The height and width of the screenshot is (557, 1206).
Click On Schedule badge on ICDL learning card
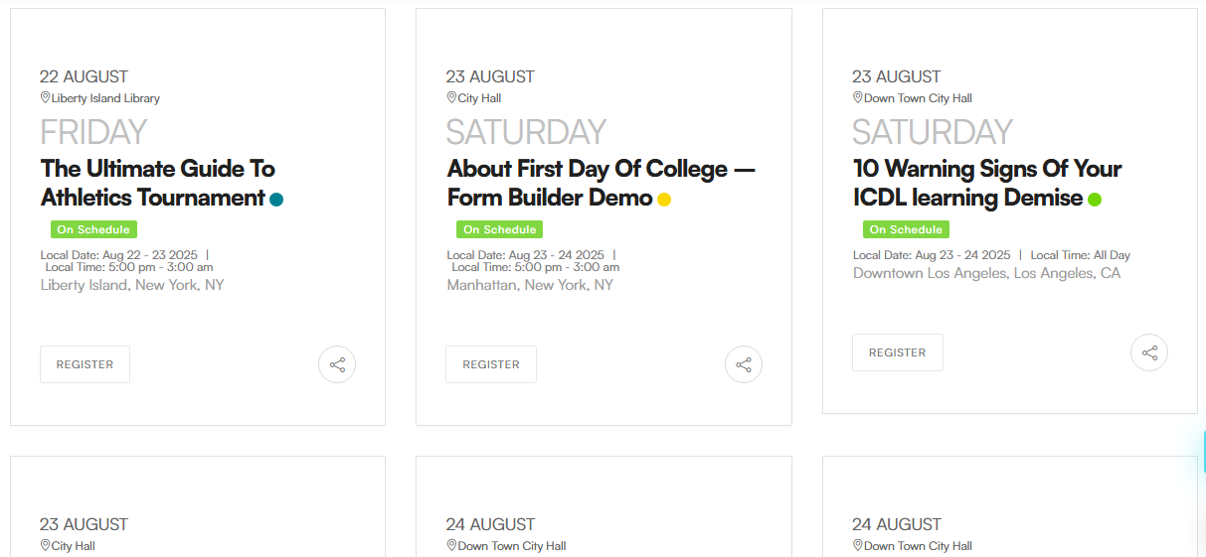tap(906, 229)
